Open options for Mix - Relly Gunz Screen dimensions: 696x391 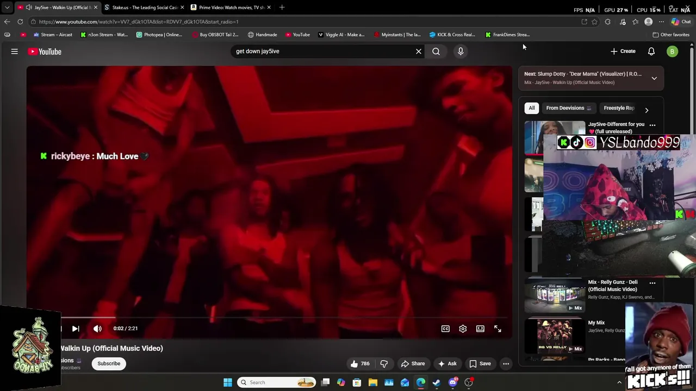click(652, 283)
